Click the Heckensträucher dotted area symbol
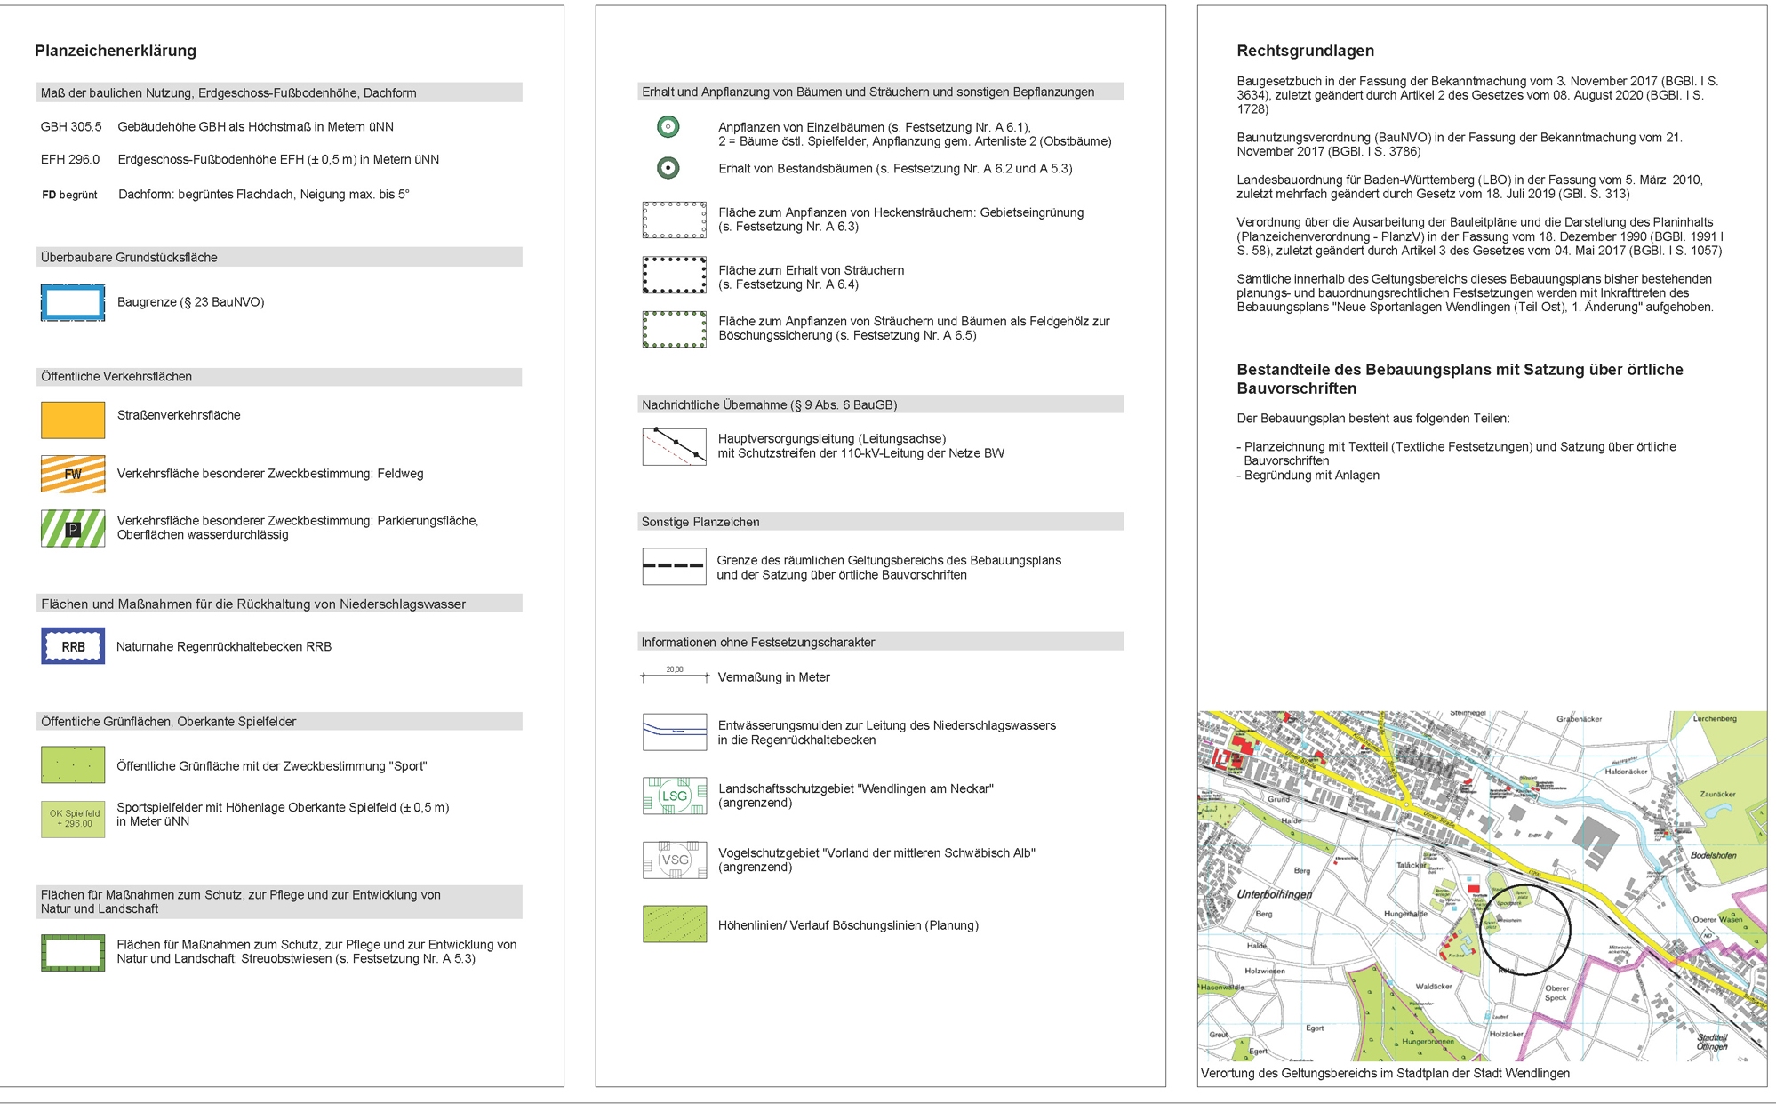 675,220
